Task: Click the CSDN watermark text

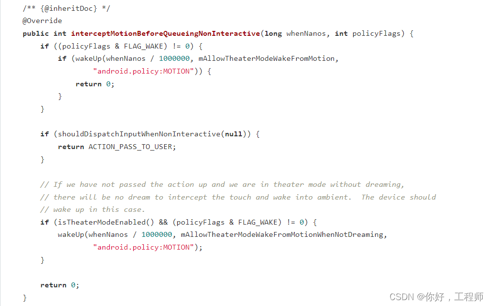Action: pyautogui.click(x=436, y=297)
